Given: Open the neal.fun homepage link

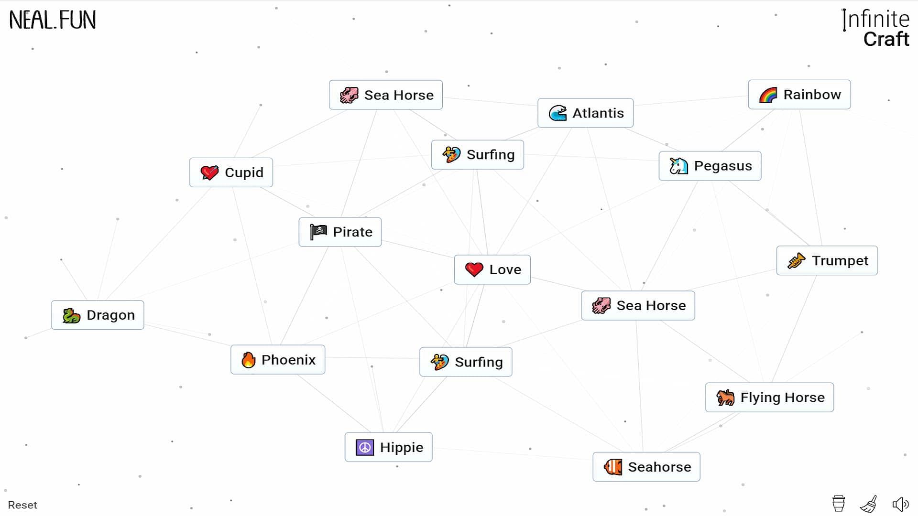Looking at the screenshot, I should [52, 19].
